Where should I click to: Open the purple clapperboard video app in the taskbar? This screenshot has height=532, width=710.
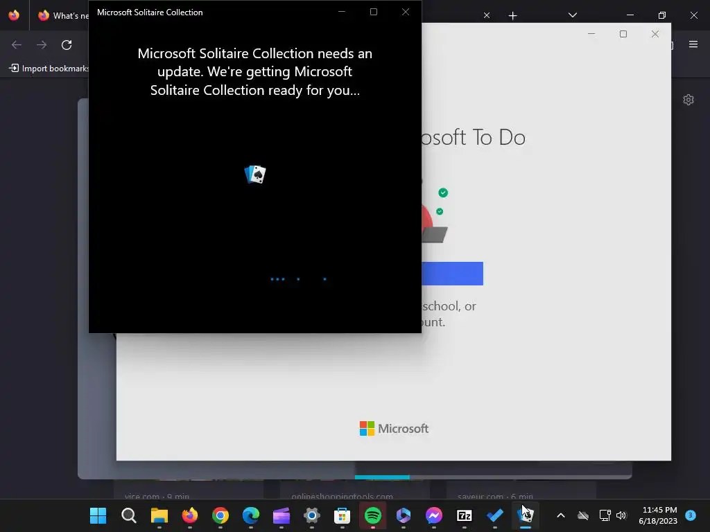[282, 515]
